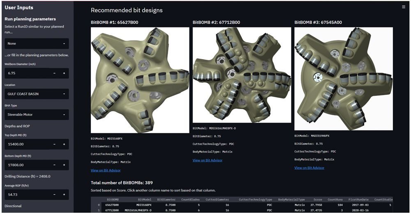Image resolution: width=411 pixels, height=214 pixels.
Task: Sort table by Score column header
Action: pyautogui.click(x=317, y=199)
